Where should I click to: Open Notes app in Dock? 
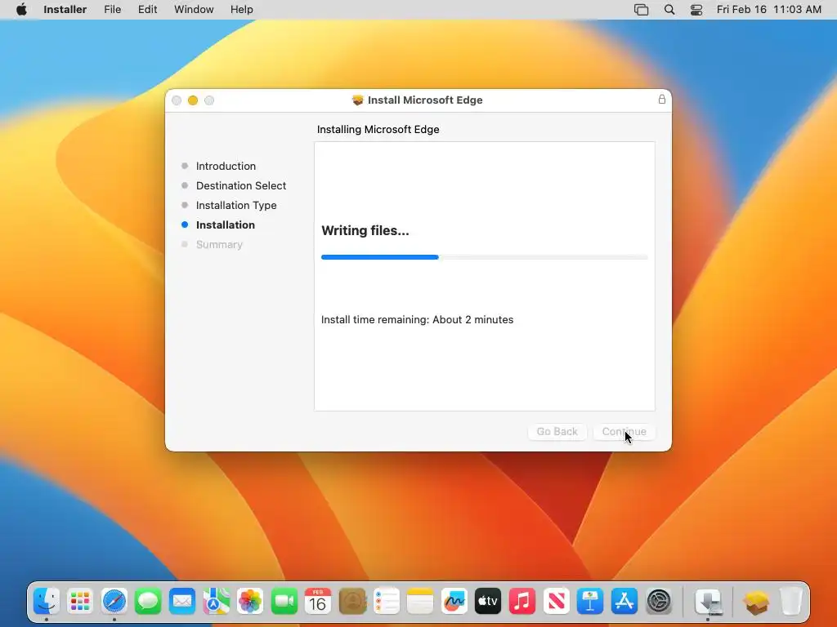[x=420, y=602]
